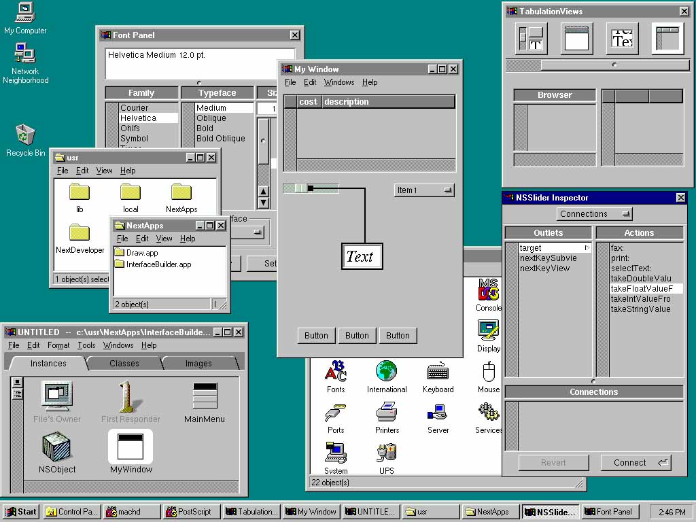This screenshot has width=696, height=522.
Task: Open the Item 1 popup menu
Action: coord(424,190)
